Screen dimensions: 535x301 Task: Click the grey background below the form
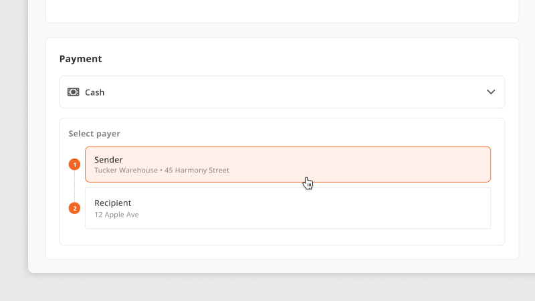[267, 288]
